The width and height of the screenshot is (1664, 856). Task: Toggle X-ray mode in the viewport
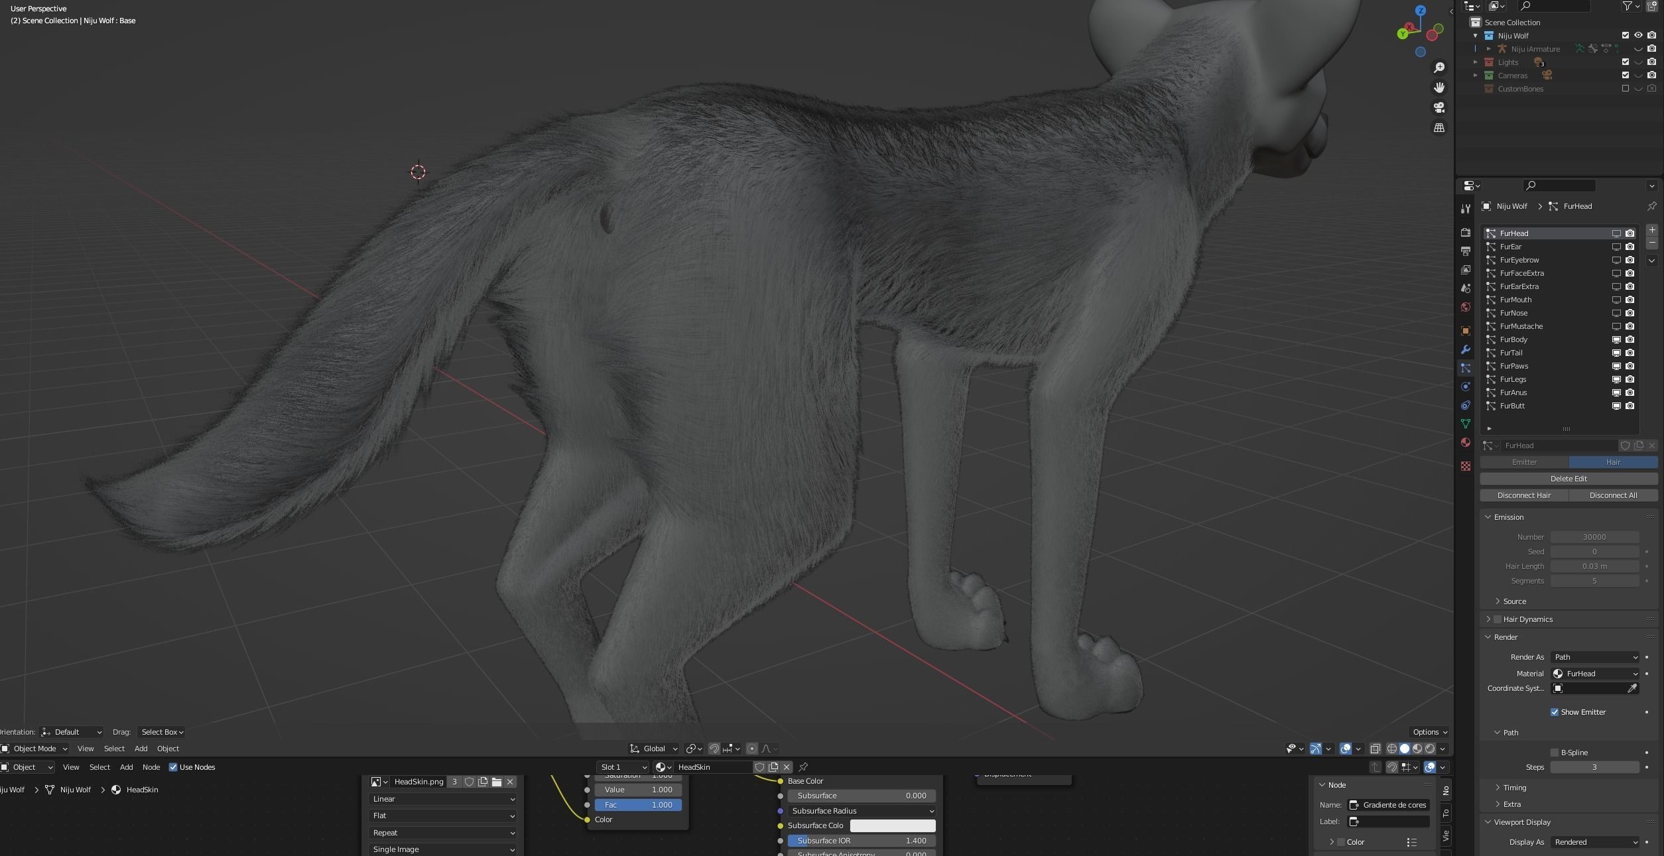(x=1376, y=749)
